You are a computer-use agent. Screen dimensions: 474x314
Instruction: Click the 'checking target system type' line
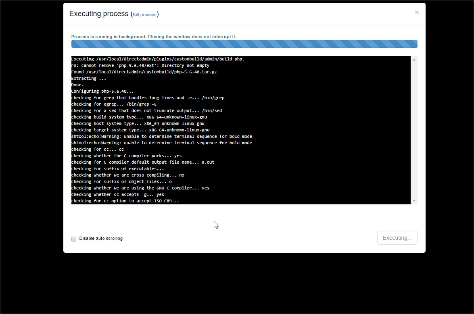(140, 130)
